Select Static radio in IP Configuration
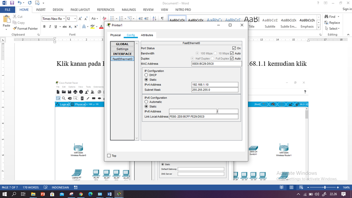Screen dimensions: 352x198 point(146,80)
